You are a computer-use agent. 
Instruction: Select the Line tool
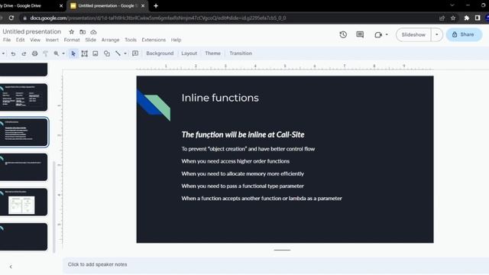[x=118, y=53]
